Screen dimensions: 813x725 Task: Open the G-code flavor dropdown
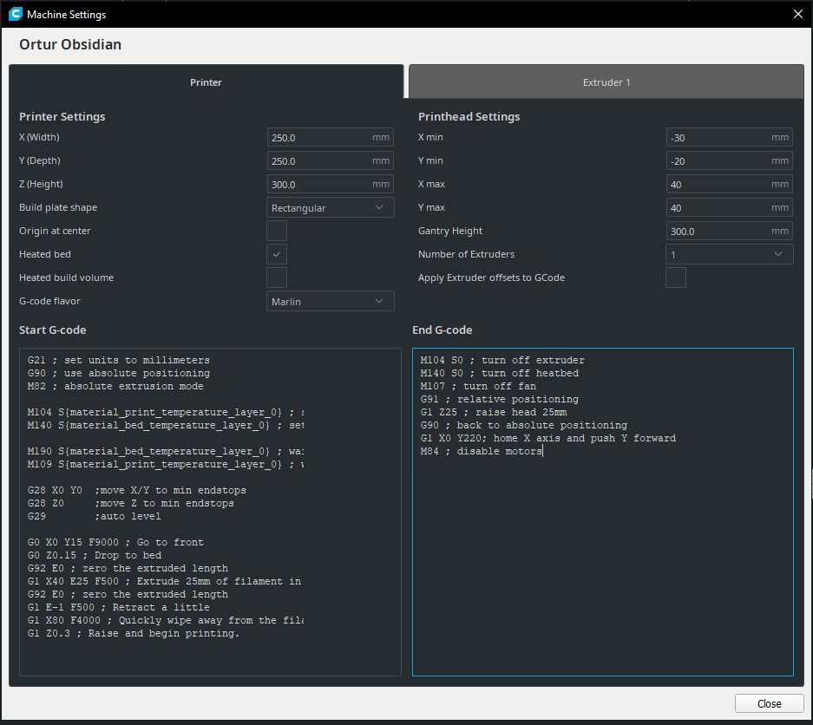point(331,301)
